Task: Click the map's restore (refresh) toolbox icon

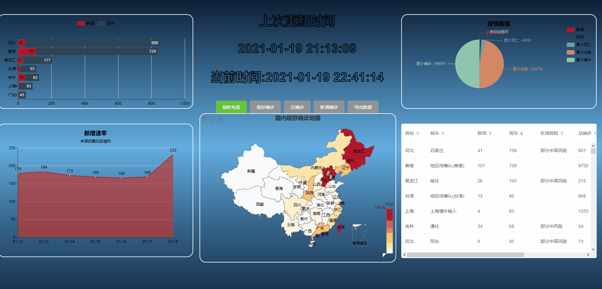Action: coord(212,119)
